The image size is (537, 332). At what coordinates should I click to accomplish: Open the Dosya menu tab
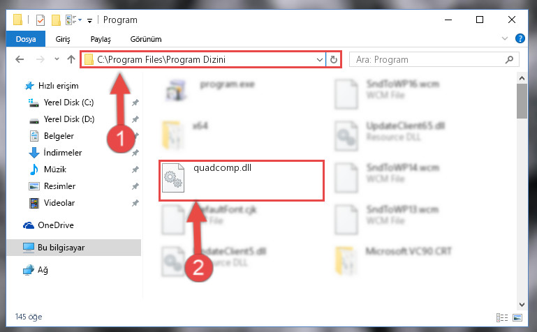click(26, 39)
